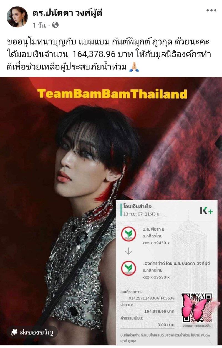Image resolution: width=222 pixels, height=348 pixels.
Task: Click the star icon on the gift button
Action: point(14,332)
